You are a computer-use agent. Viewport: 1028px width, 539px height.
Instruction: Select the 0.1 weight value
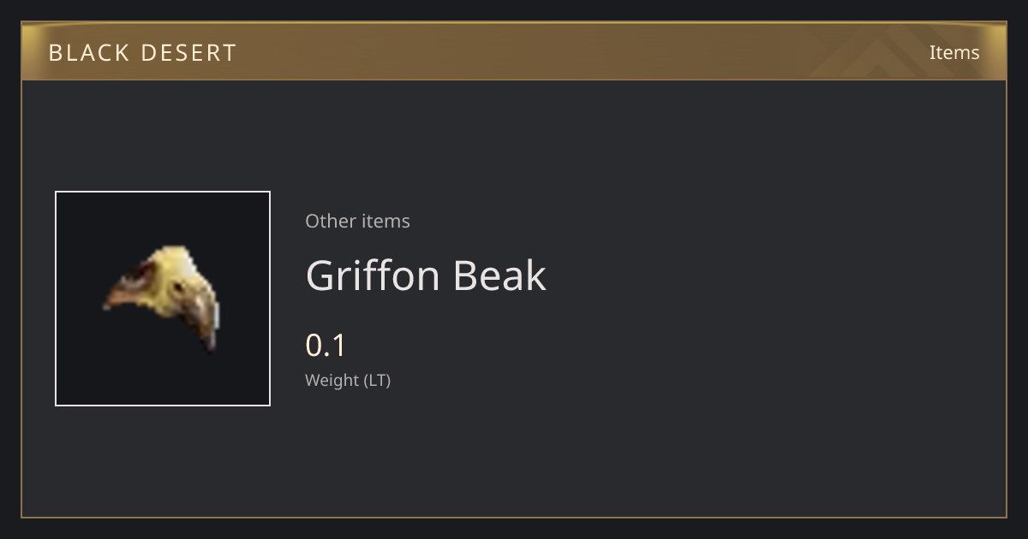click(326, 346)
